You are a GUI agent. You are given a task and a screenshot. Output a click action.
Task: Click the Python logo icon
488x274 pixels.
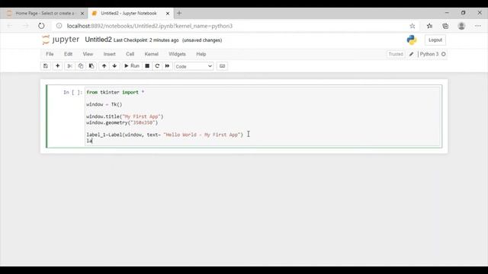tap(412, 40)
